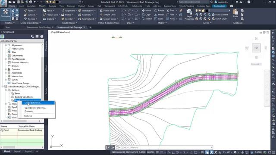Viewport: 276px width, 155px height.
Task: Switch to Layout1 tab
Action: coord(17,151)
